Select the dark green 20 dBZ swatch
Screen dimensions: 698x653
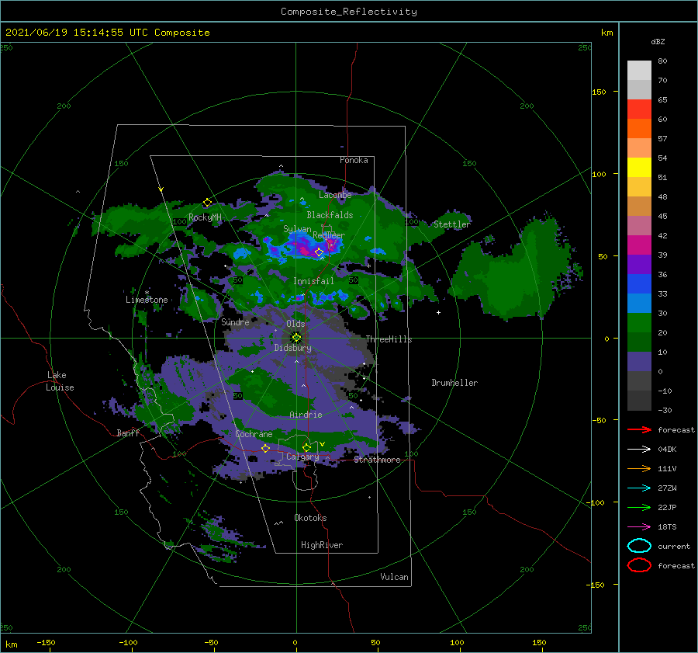[x=639, y=342]
